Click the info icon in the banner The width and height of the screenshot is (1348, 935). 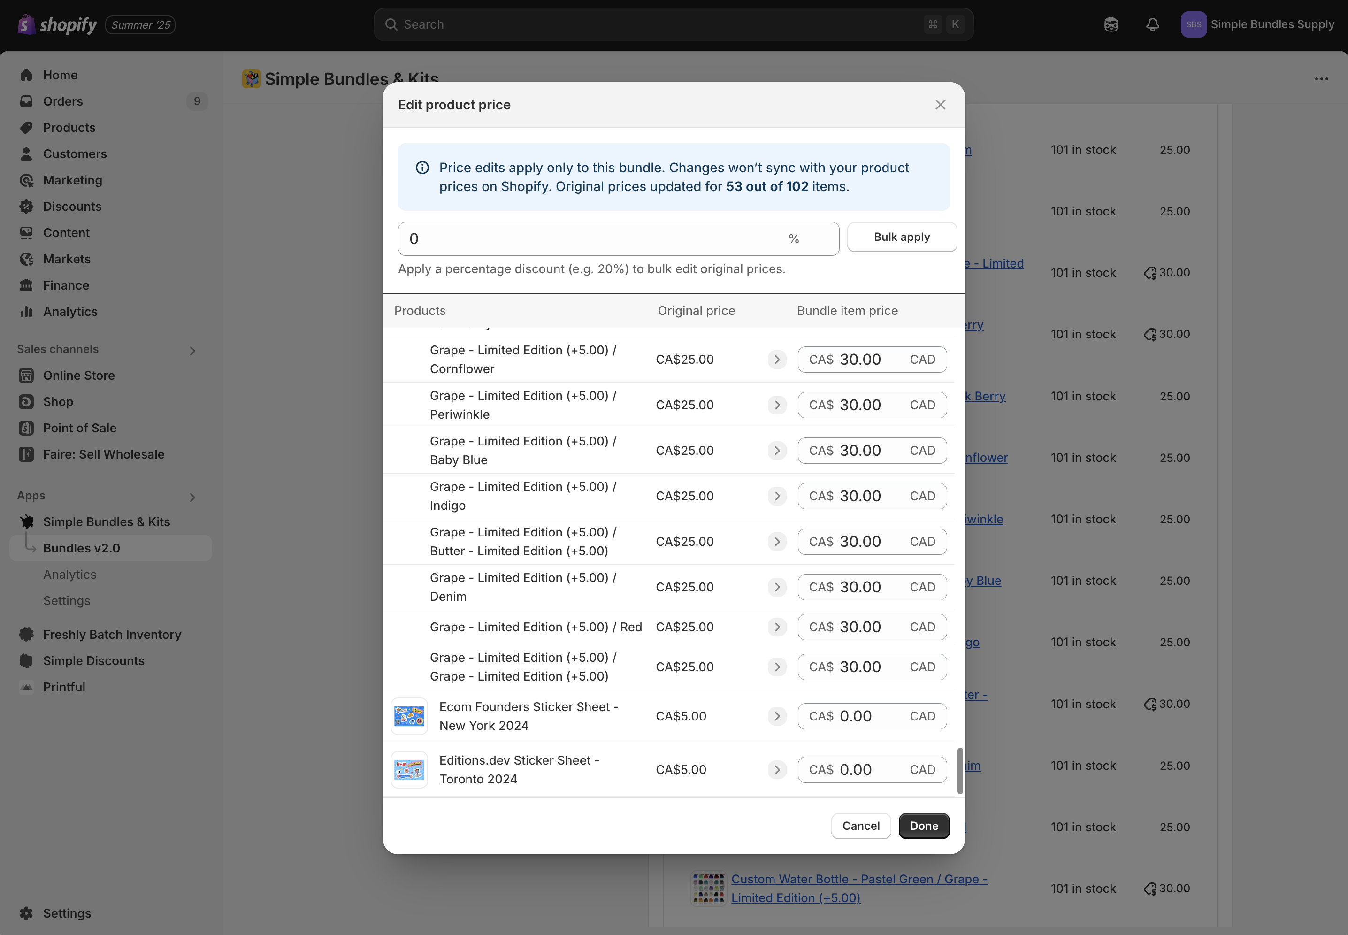click(422, 168)
